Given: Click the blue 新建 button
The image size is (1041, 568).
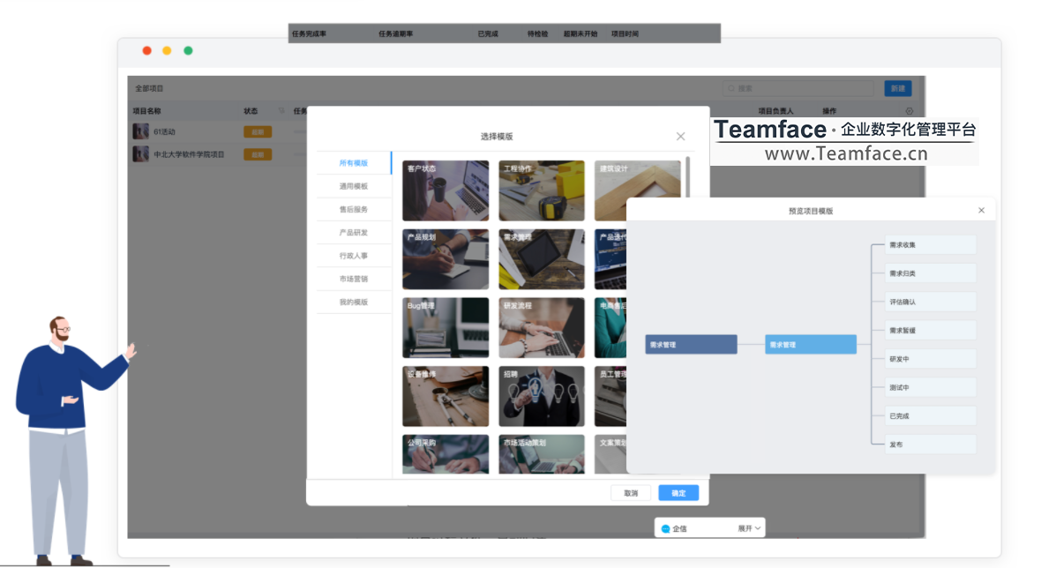Looking at the screenshot, I should coord(897,88).
